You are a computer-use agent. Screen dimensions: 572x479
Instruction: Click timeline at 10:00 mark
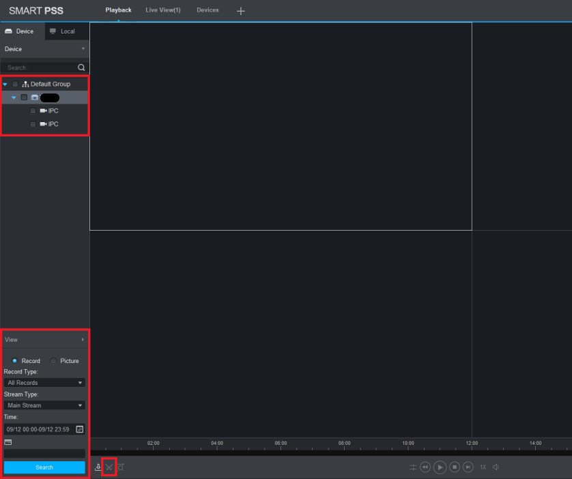click(408, 444)
